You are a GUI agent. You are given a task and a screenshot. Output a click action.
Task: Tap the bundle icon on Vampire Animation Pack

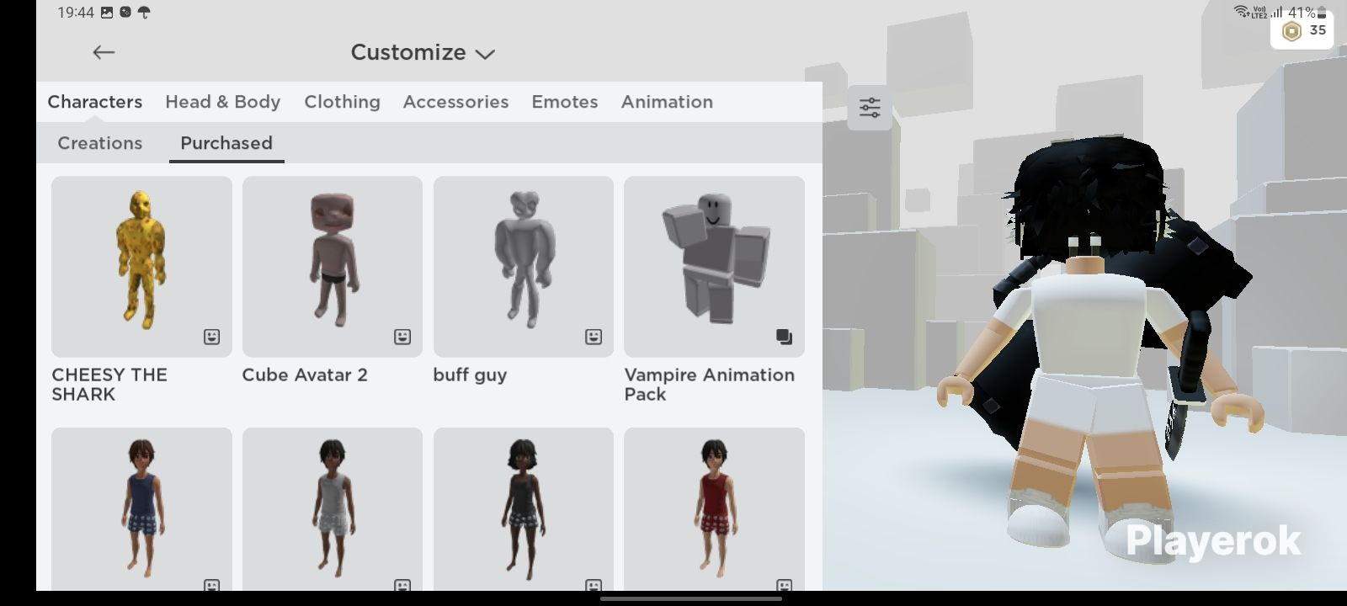pyautogui.click(x=784, y=337)
